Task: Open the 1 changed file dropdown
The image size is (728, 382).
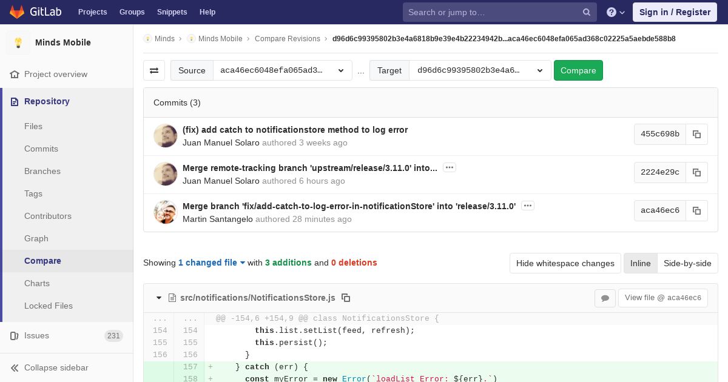Action: (x=212, y=263)
